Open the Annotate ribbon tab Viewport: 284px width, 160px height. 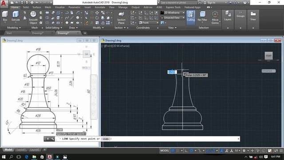100,7
